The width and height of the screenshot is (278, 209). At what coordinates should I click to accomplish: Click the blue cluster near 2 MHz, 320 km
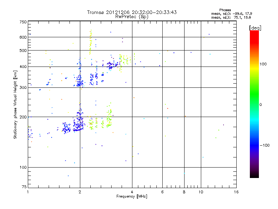coord(80,81)
